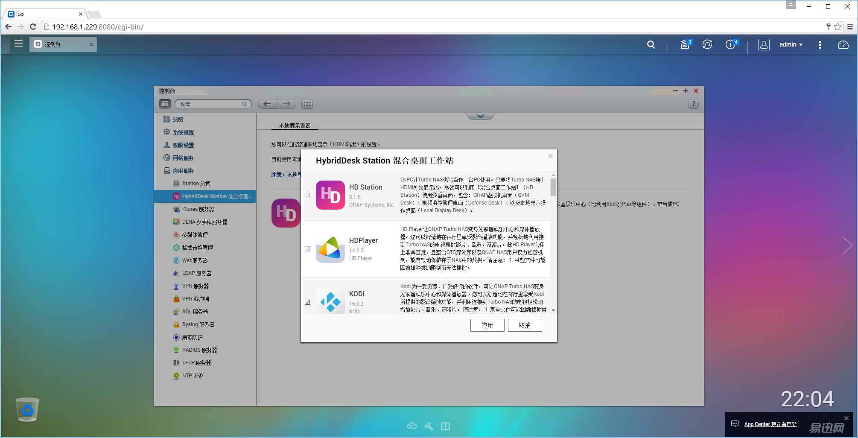Open control panel help question icon

[x=693, y=104]
